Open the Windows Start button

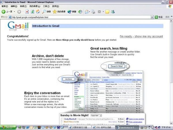(8, 127)
